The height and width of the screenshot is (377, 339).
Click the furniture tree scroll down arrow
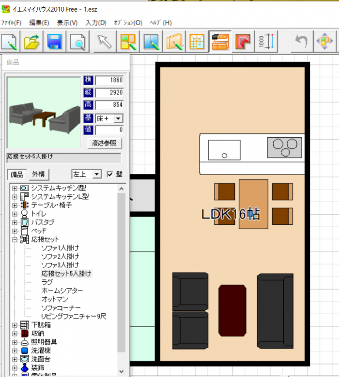[122, 372]
